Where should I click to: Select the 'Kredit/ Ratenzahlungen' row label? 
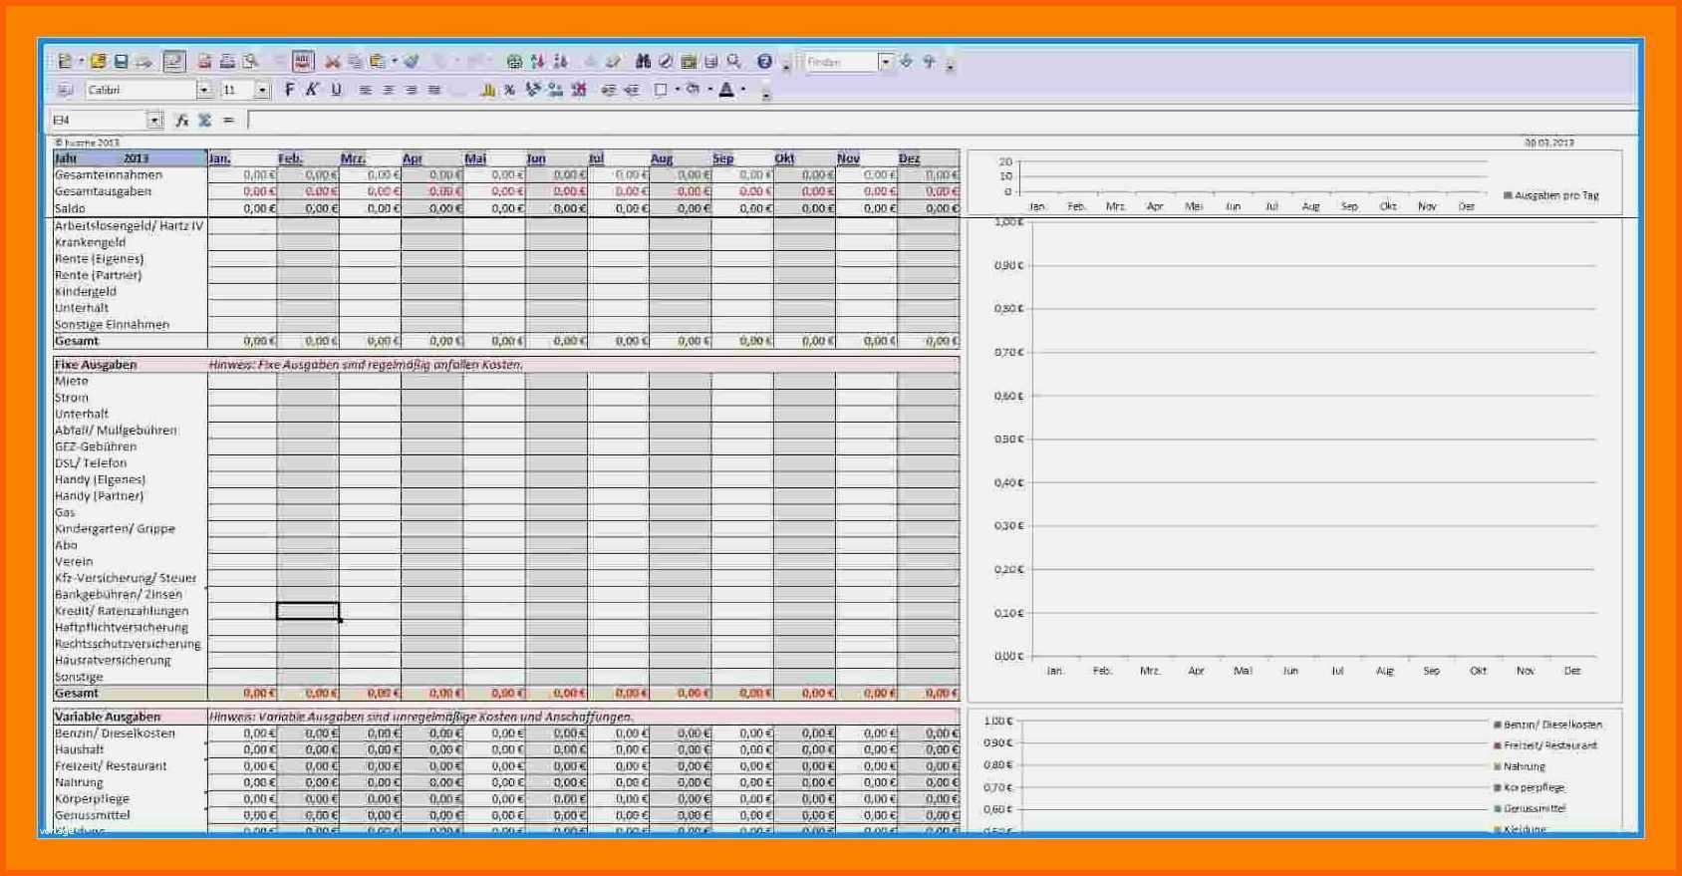(122, 611)
